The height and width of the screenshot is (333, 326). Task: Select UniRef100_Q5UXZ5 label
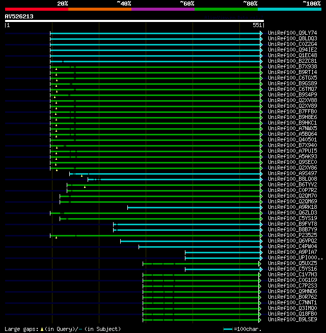click(292, 264)
